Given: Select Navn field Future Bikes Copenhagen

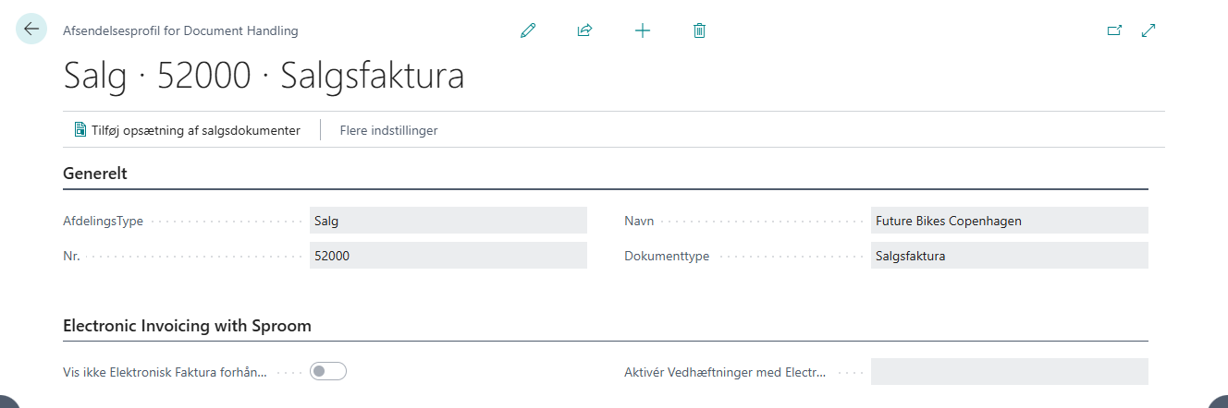Looking at the screenshot, I should [1010, 220].
